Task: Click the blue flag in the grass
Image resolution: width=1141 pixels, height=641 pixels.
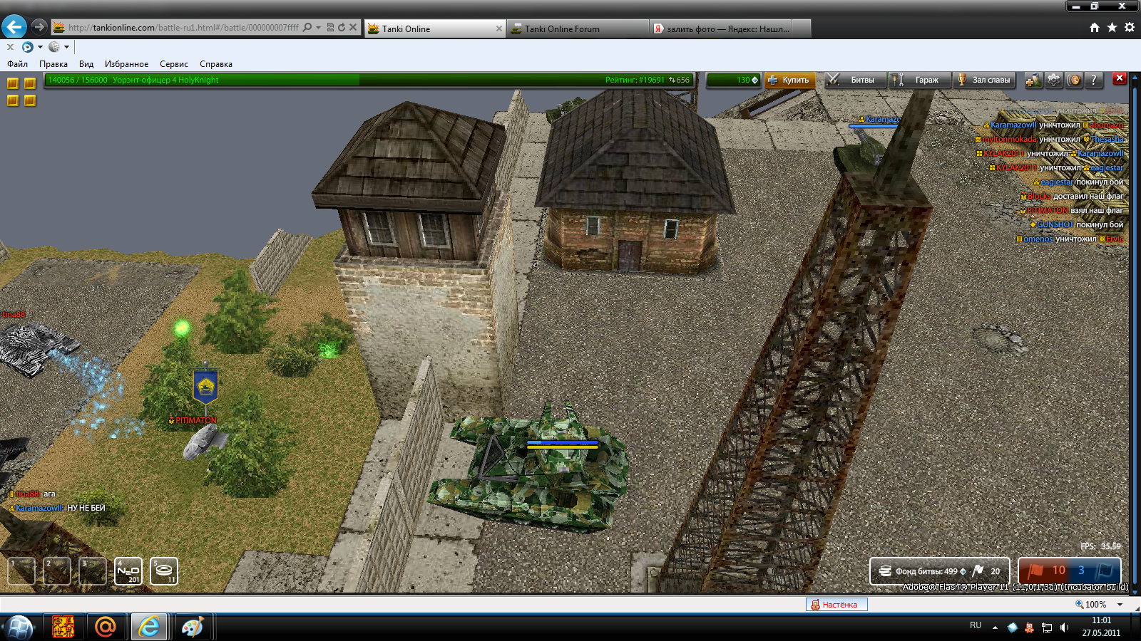Action: (205, 385)
